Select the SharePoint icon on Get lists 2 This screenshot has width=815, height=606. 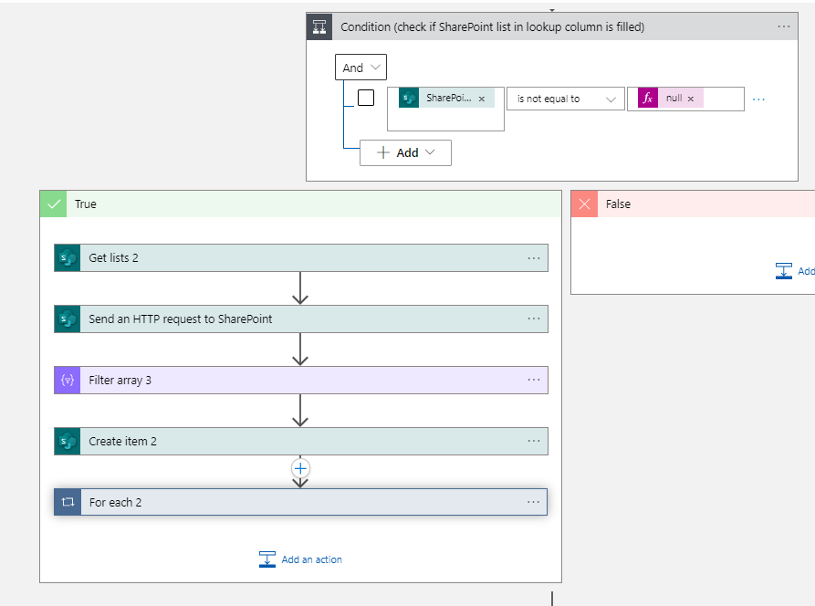click(x=67, y=257)
